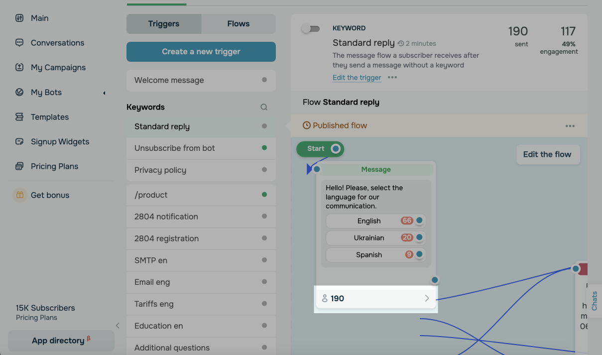The height and width of the screenshot is (355, 602).
Task: Select the Triggers tab
Action: click(164, 24)
